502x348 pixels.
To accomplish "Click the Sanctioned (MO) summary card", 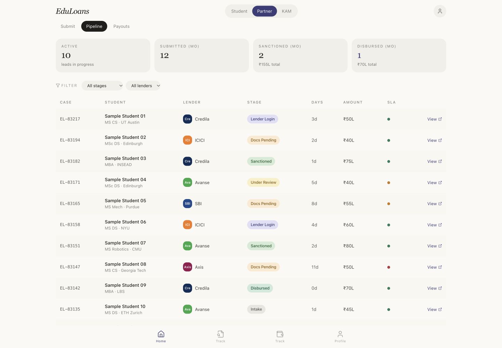I will click(300, 55).
